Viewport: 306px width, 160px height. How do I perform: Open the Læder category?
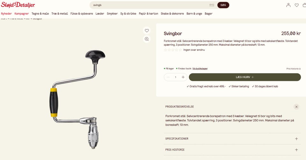(x=100, y=14)
